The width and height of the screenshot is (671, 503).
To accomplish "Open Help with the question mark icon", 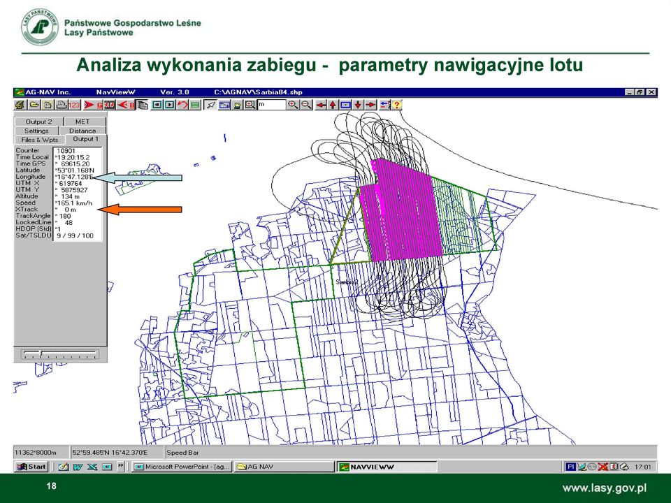I will [397, 105].
